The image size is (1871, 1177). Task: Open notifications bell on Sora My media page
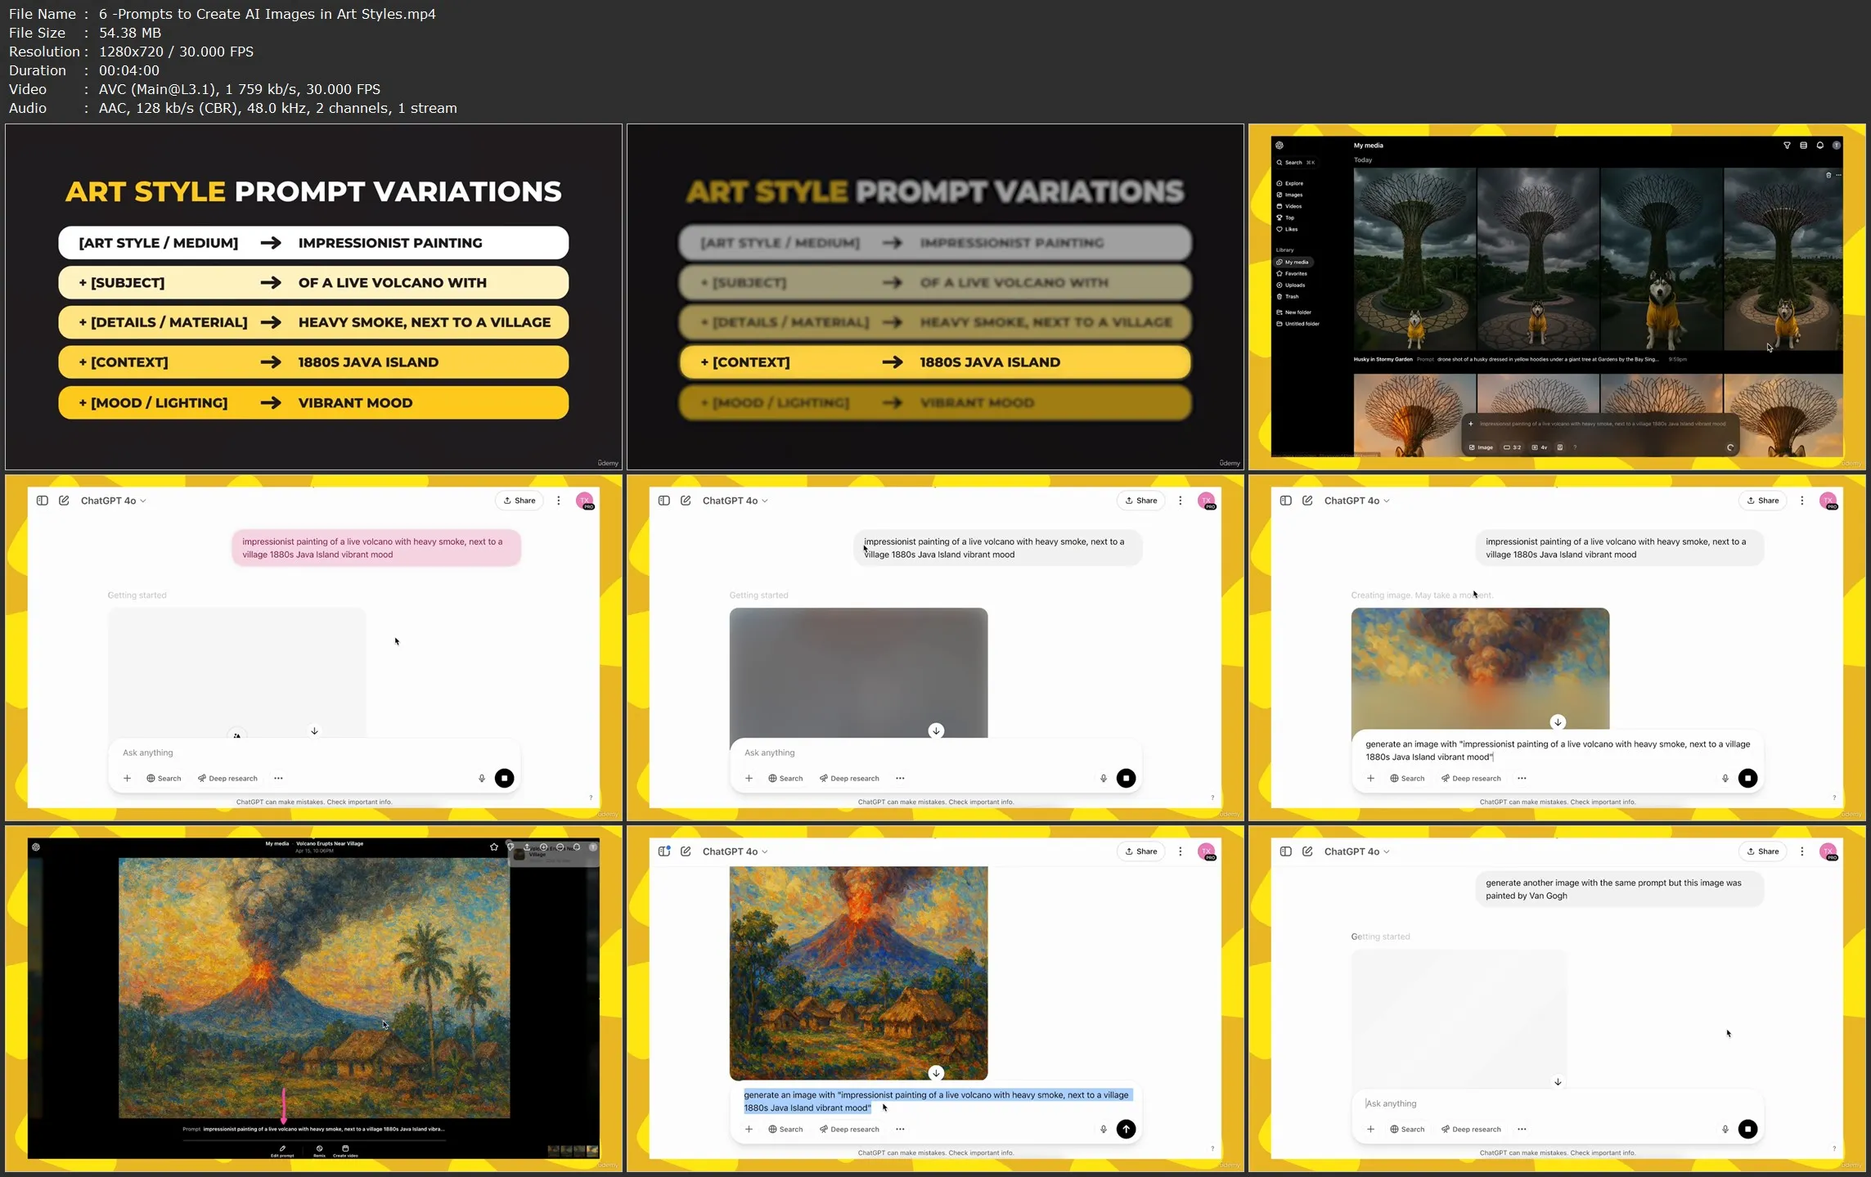1820,145
